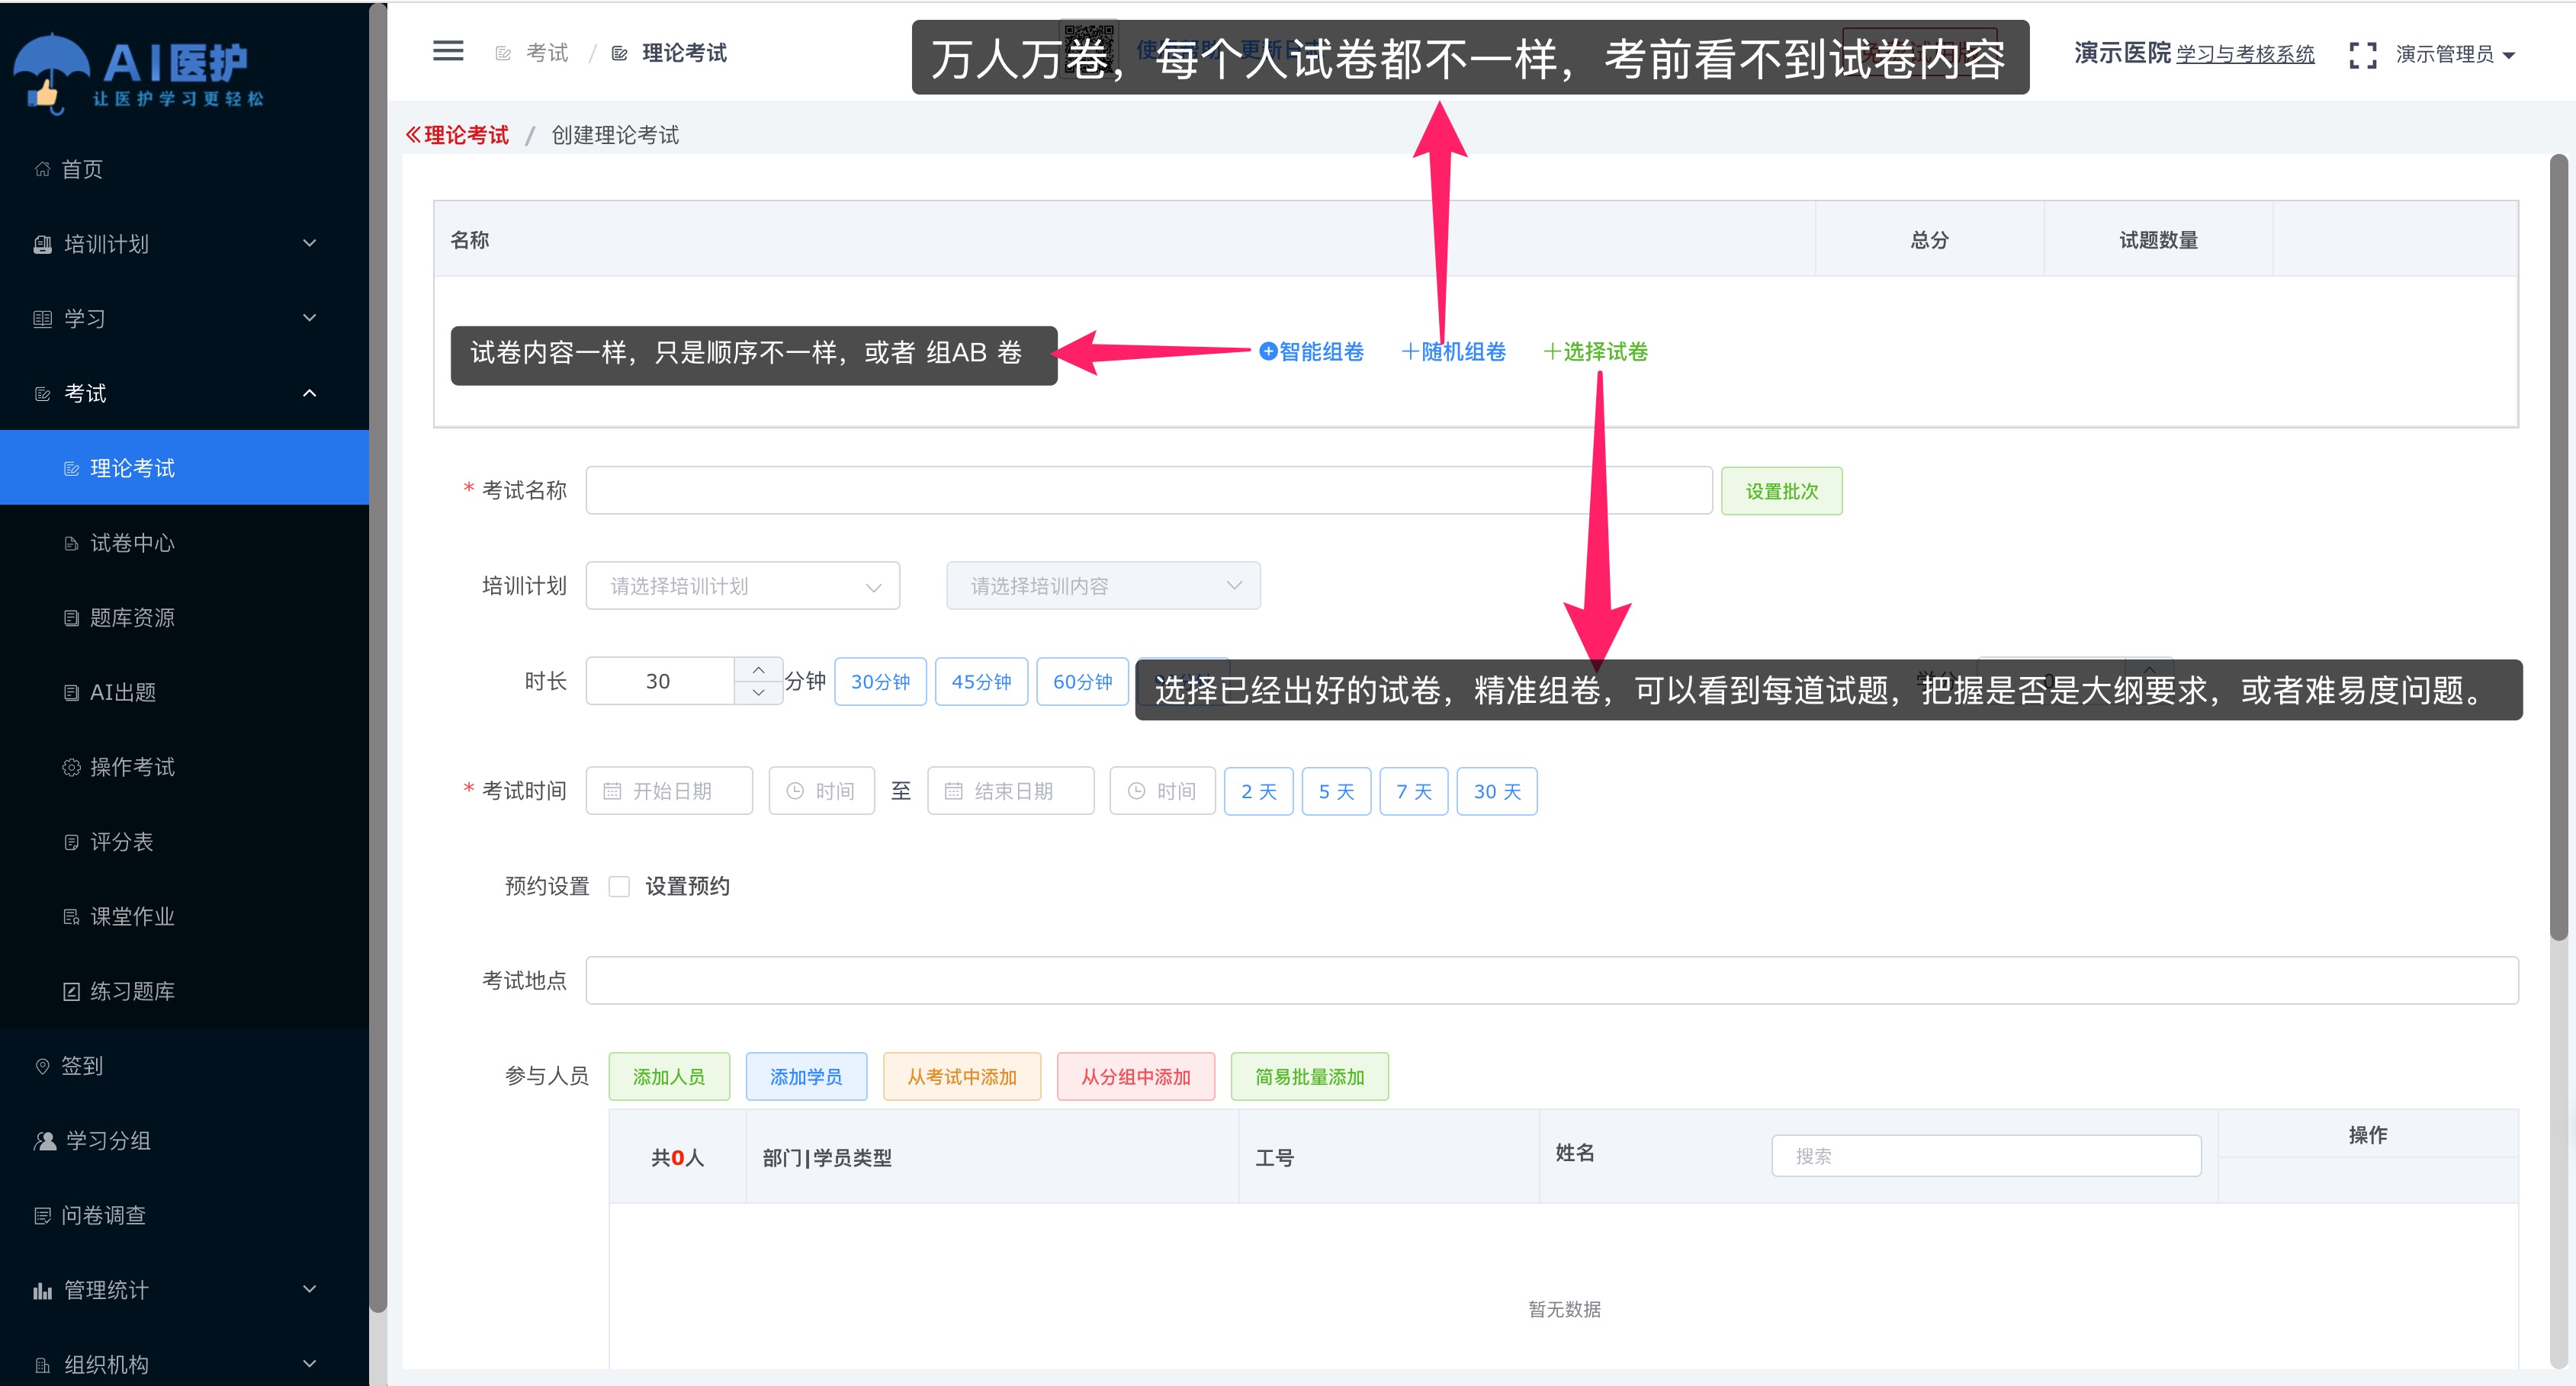The image size is (2576, 1386).
Task: Click 考试 breadcrumb in top bar
Action: pos(547,53)
